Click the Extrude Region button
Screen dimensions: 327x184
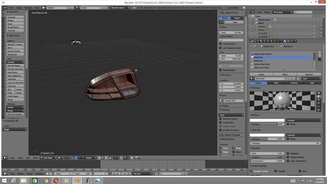pos(15,65)
